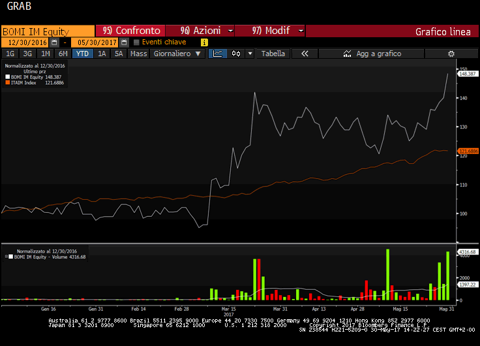Toggle the Eventi chiave checkbox
The width and height of the screenshot is (480, 346).
pyautogui.click(x=136, y=42)
